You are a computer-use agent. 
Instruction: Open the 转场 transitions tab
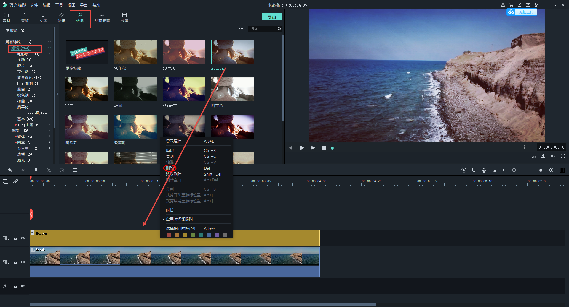62,17
